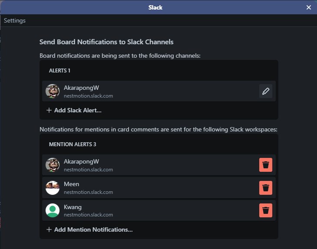Click Add Mention Notifications... link
Screen dimensions: 317x249
pos(93,229)
